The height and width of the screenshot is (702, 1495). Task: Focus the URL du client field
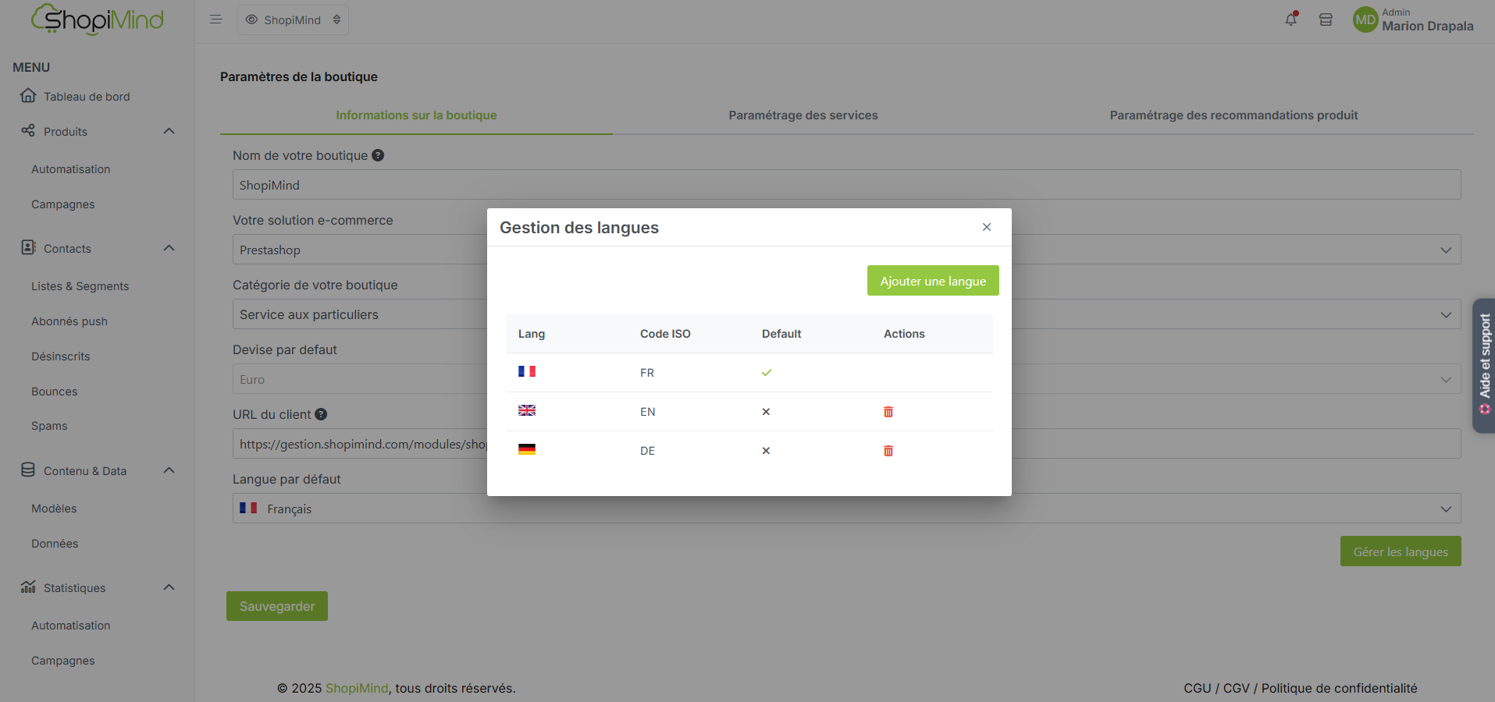[x=846, y=444]
